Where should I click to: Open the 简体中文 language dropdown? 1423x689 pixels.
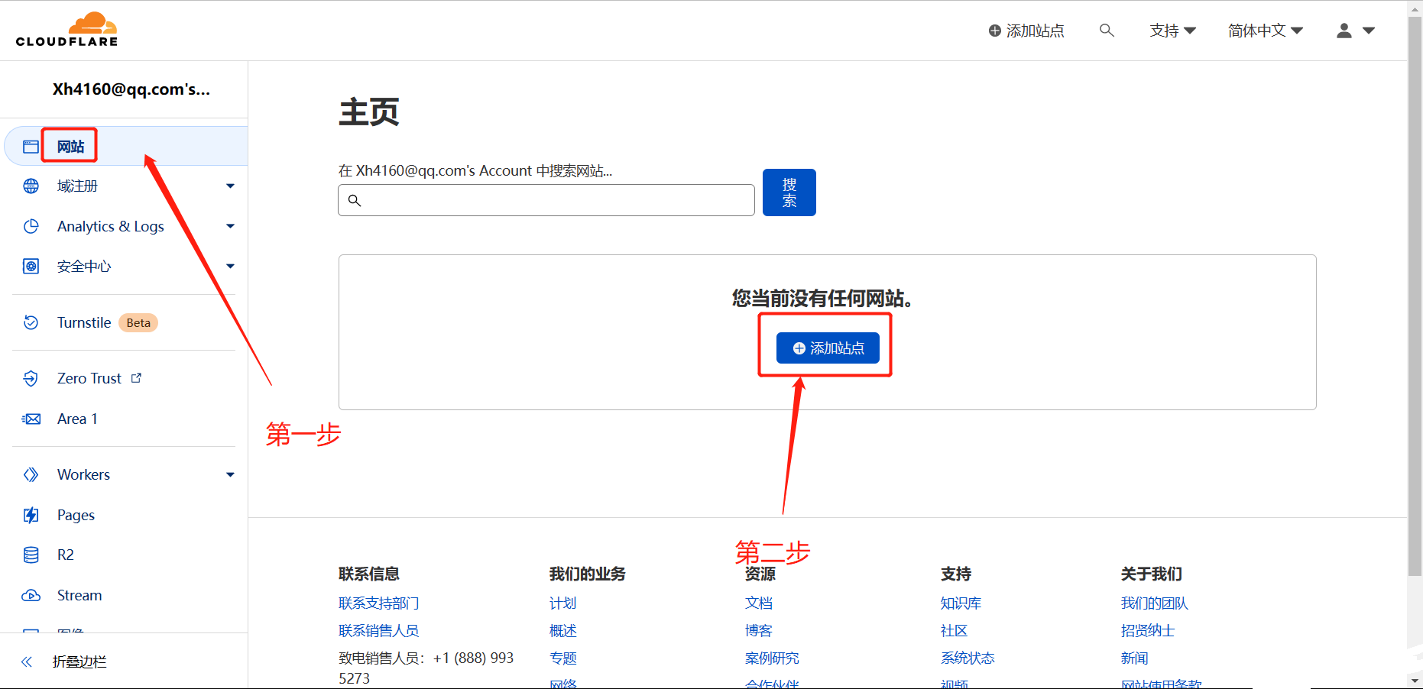point(1266,31)
